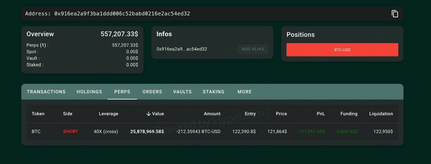Screen dimensions: 431x164
Task: Copy the wallet address with copy icon
Action: pyautogui.click(x=395, y=14)
